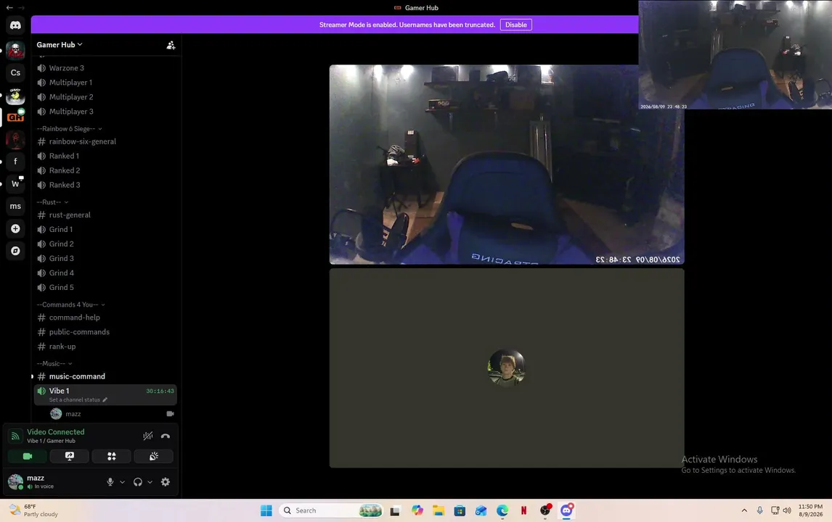Open the Vibe 1 voice channel

coord(105,395)
